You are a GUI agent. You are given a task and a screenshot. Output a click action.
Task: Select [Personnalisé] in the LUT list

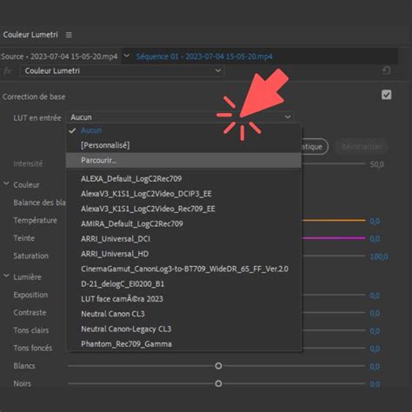[x=183, y=145]
